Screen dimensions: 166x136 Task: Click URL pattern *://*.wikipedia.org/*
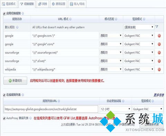point(44,69)
